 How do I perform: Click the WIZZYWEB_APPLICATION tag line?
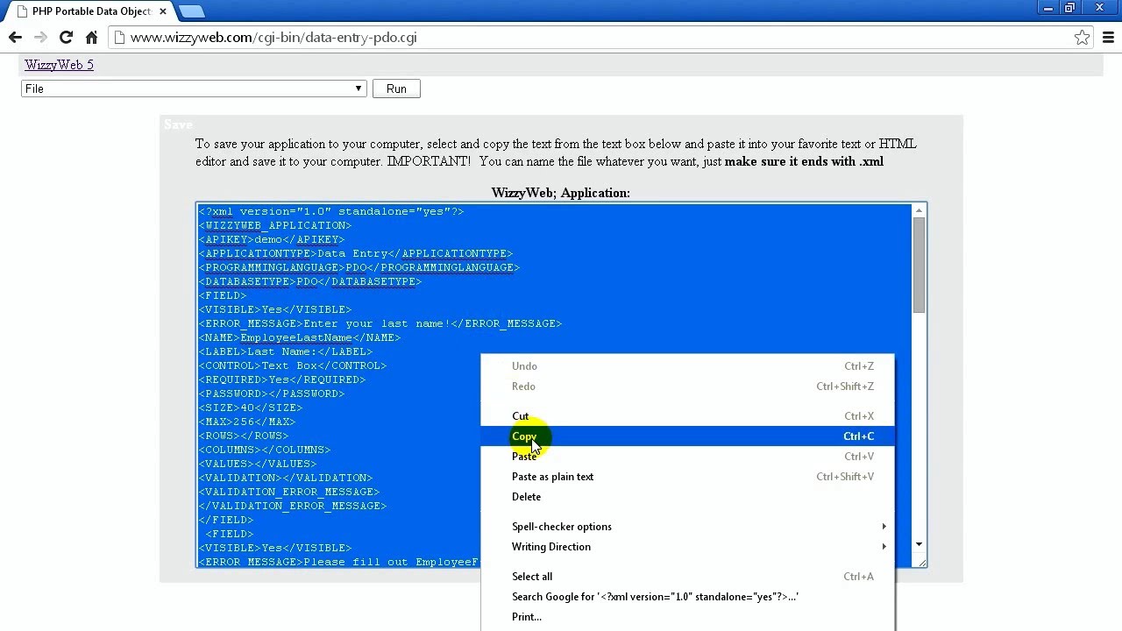(275, 225)
